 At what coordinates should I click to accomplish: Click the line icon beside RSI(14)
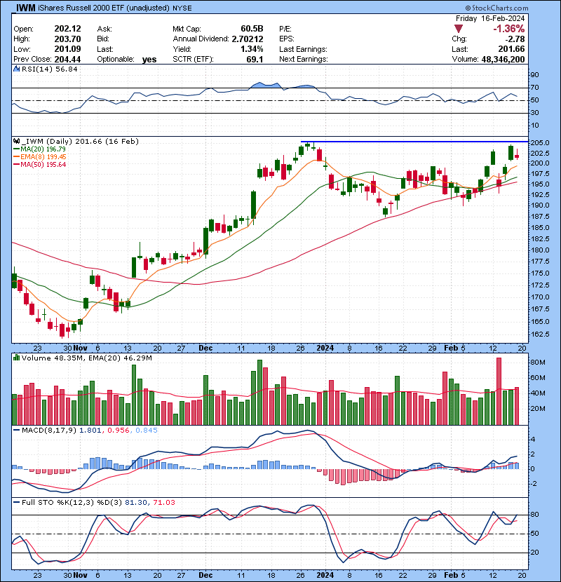15,69
